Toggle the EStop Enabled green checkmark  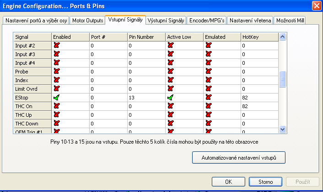coord(56,98)
